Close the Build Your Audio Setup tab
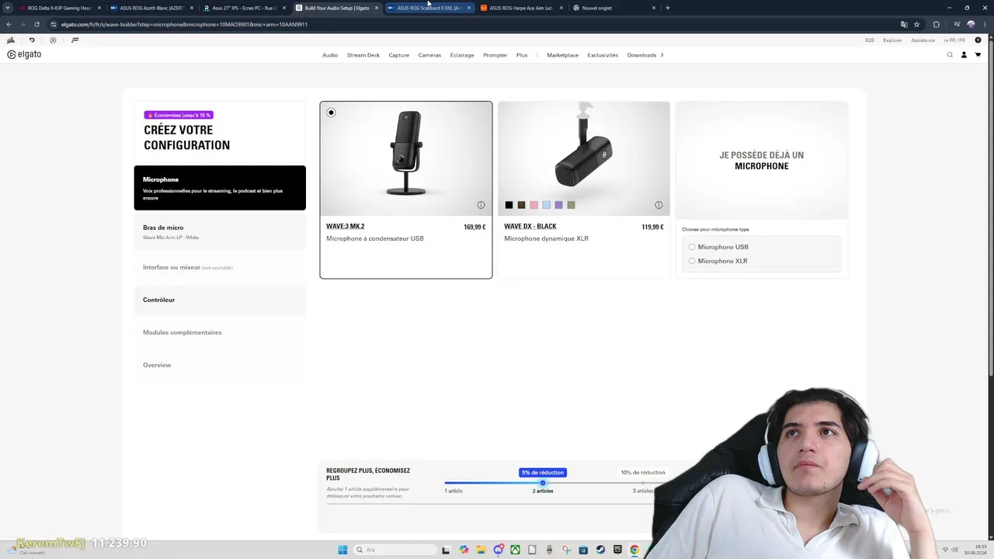The width and height of the screenshot is (994, 559). [377, 8]
